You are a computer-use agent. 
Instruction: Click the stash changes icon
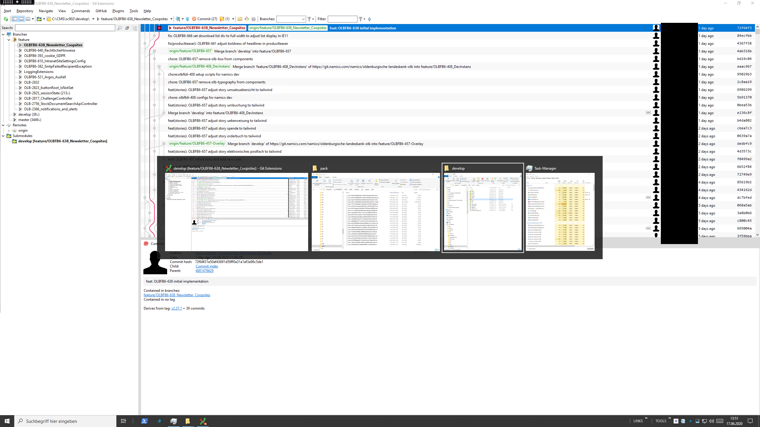click(223, 19)
